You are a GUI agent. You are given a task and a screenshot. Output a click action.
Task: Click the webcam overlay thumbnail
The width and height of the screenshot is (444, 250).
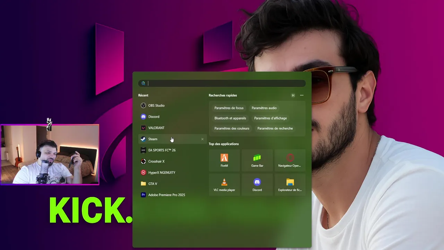tap(50, 154)
